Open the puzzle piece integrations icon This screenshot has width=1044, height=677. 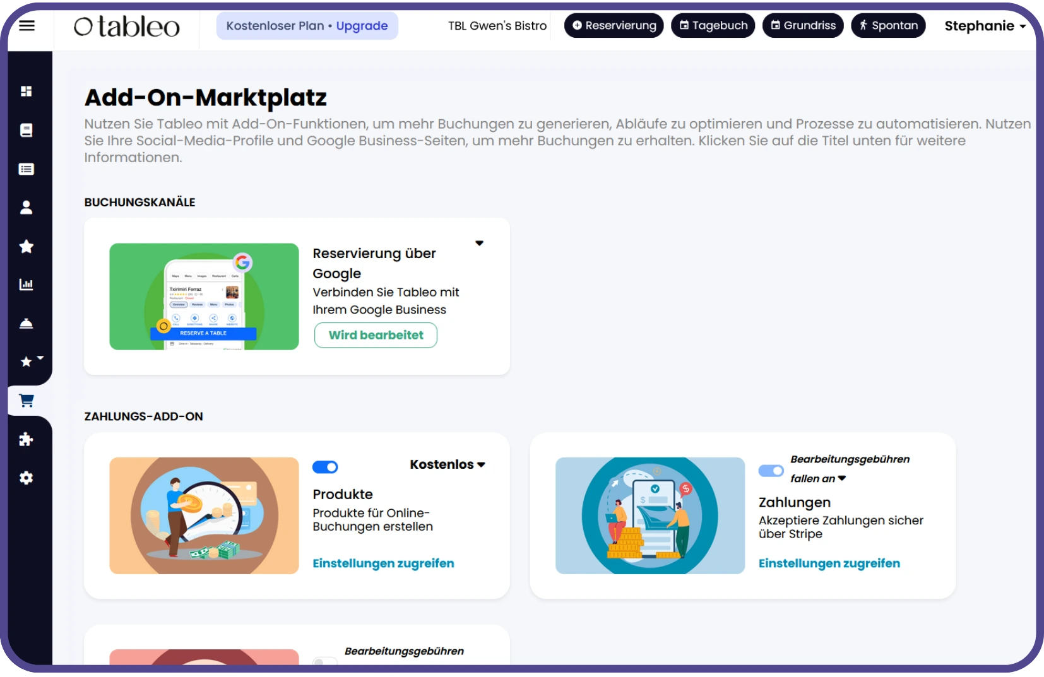click(x=27, y=439)
